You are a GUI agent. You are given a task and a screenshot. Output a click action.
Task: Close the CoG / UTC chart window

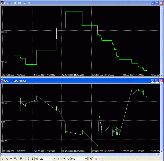(x=161, y=80)
